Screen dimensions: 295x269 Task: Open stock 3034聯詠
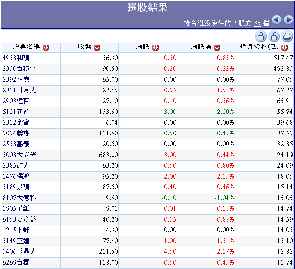16,133
